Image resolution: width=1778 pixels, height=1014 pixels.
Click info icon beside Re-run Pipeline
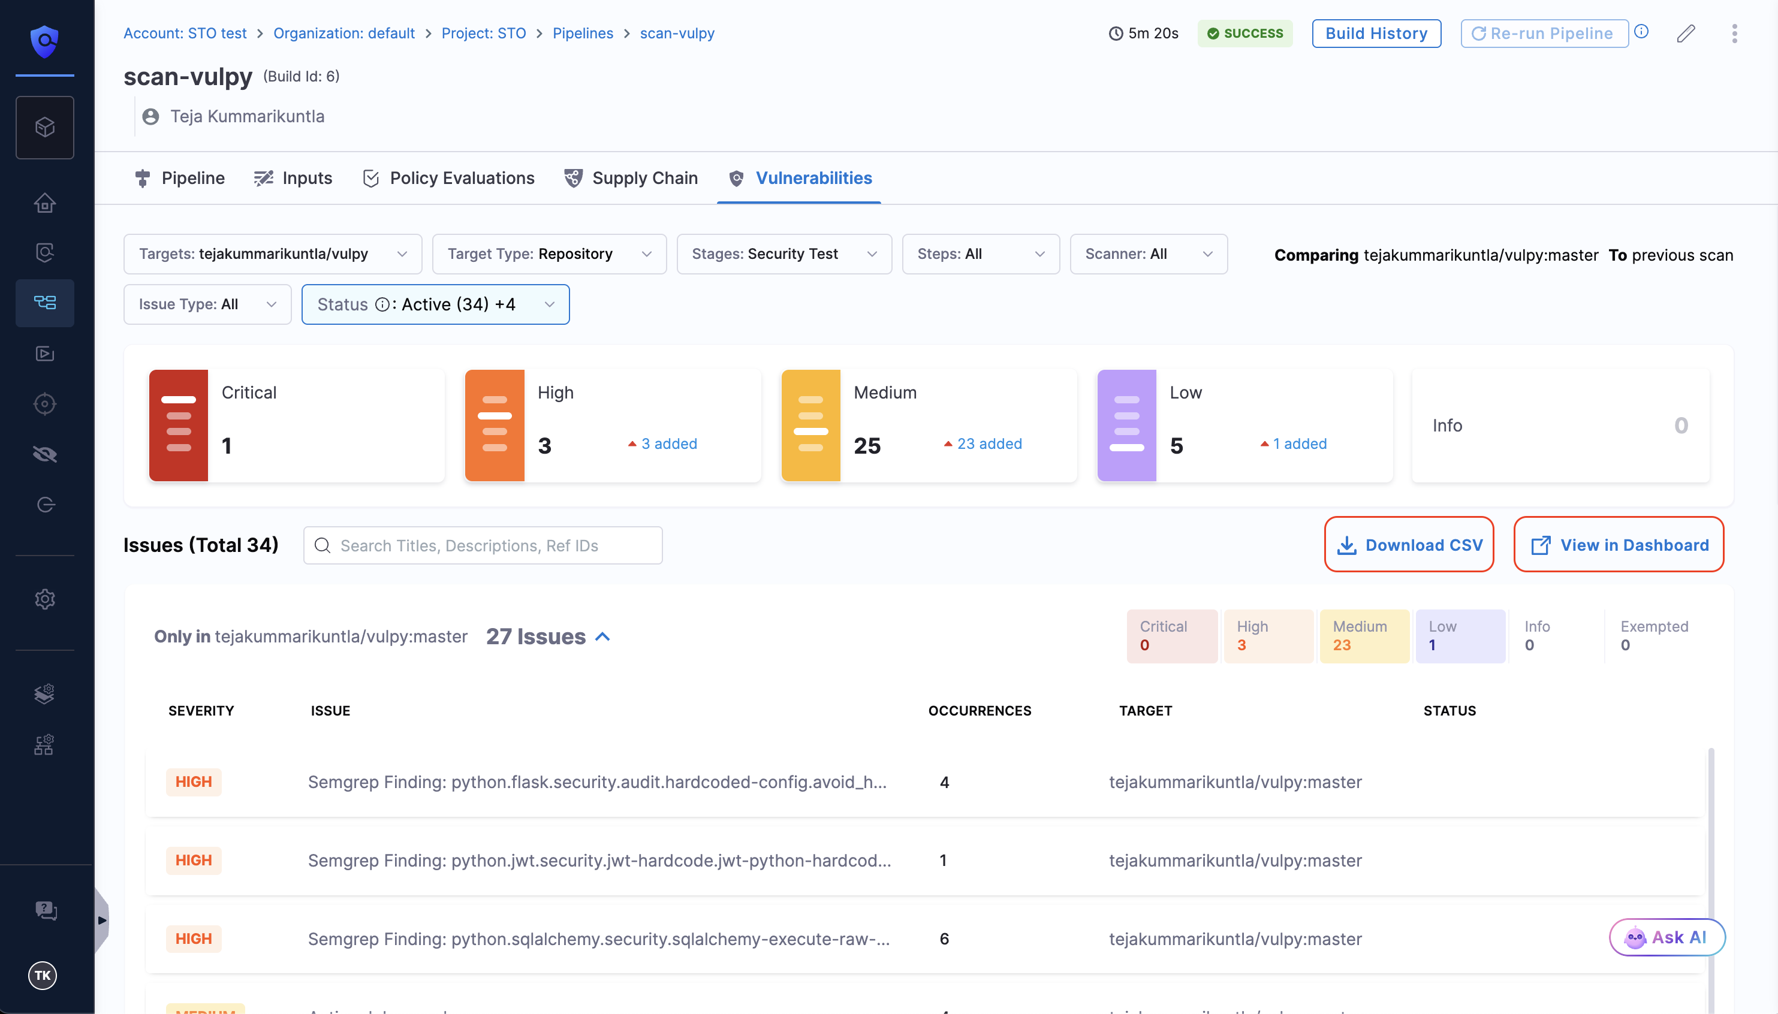[1641, 32]
